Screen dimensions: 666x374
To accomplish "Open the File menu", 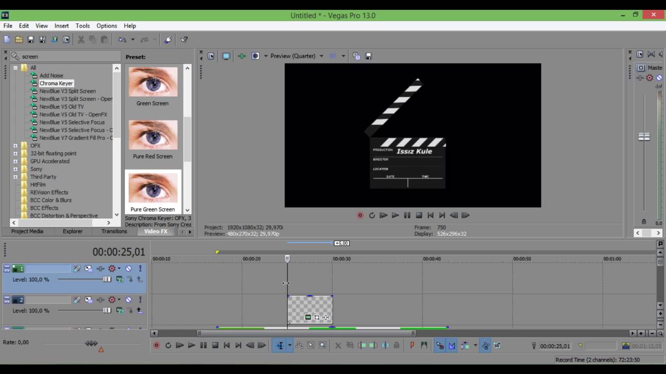I will click(8, 25).
